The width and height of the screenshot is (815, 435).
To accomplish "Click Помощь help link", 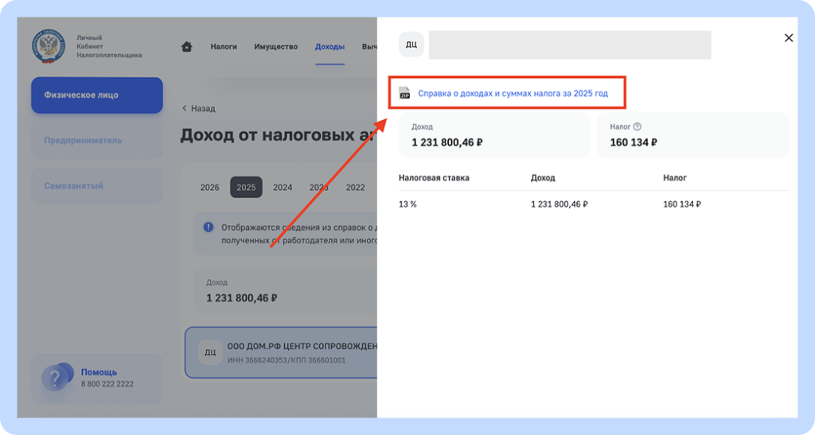I will click(x=99, y=372).
